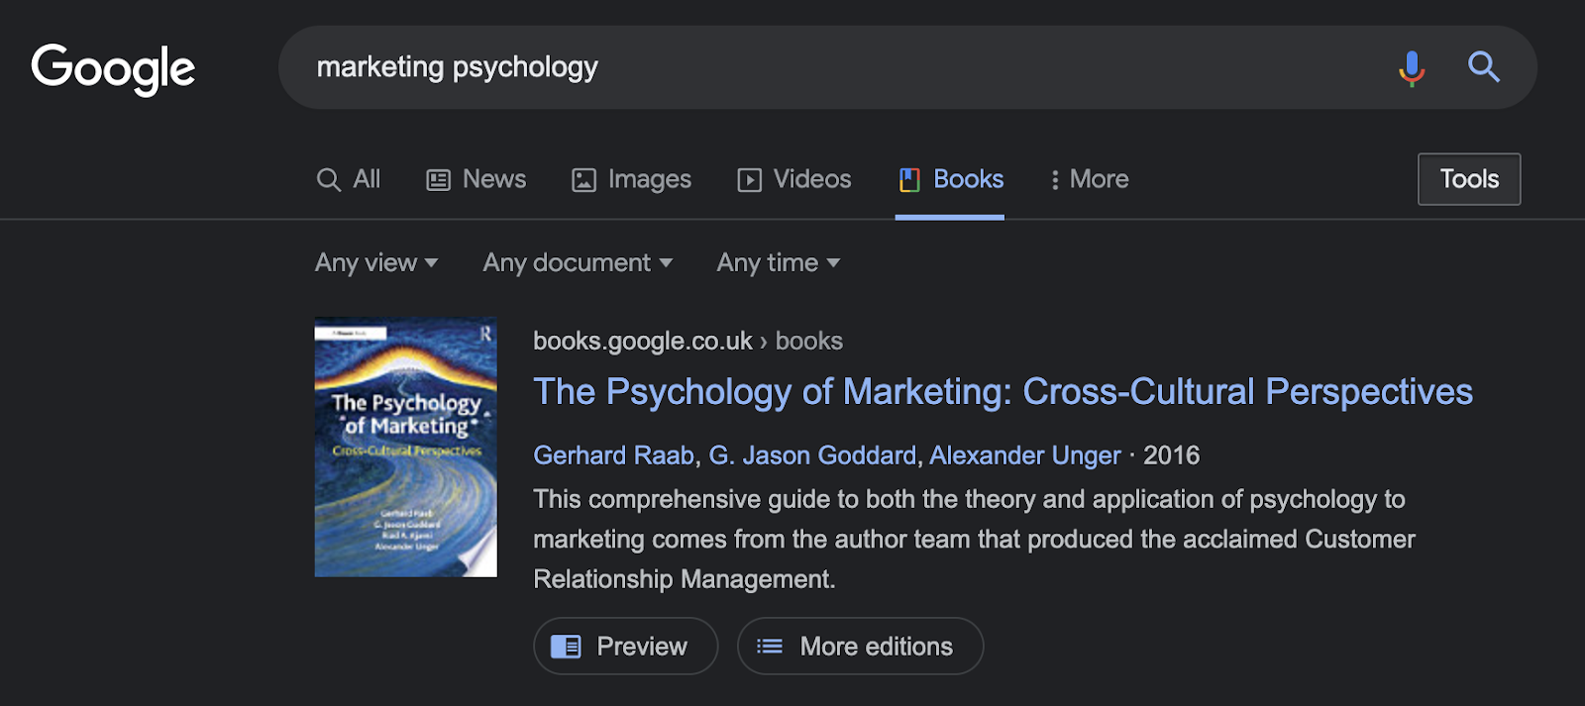Open the Any time filter dropdown
Screen dimensions: 1585x706
(x=779, y=262)
